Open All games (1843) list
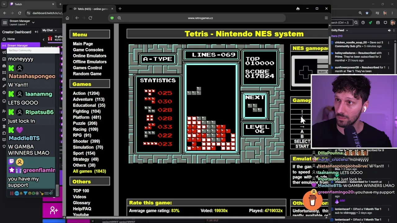The image size is (397, 223). coord(89,171)
